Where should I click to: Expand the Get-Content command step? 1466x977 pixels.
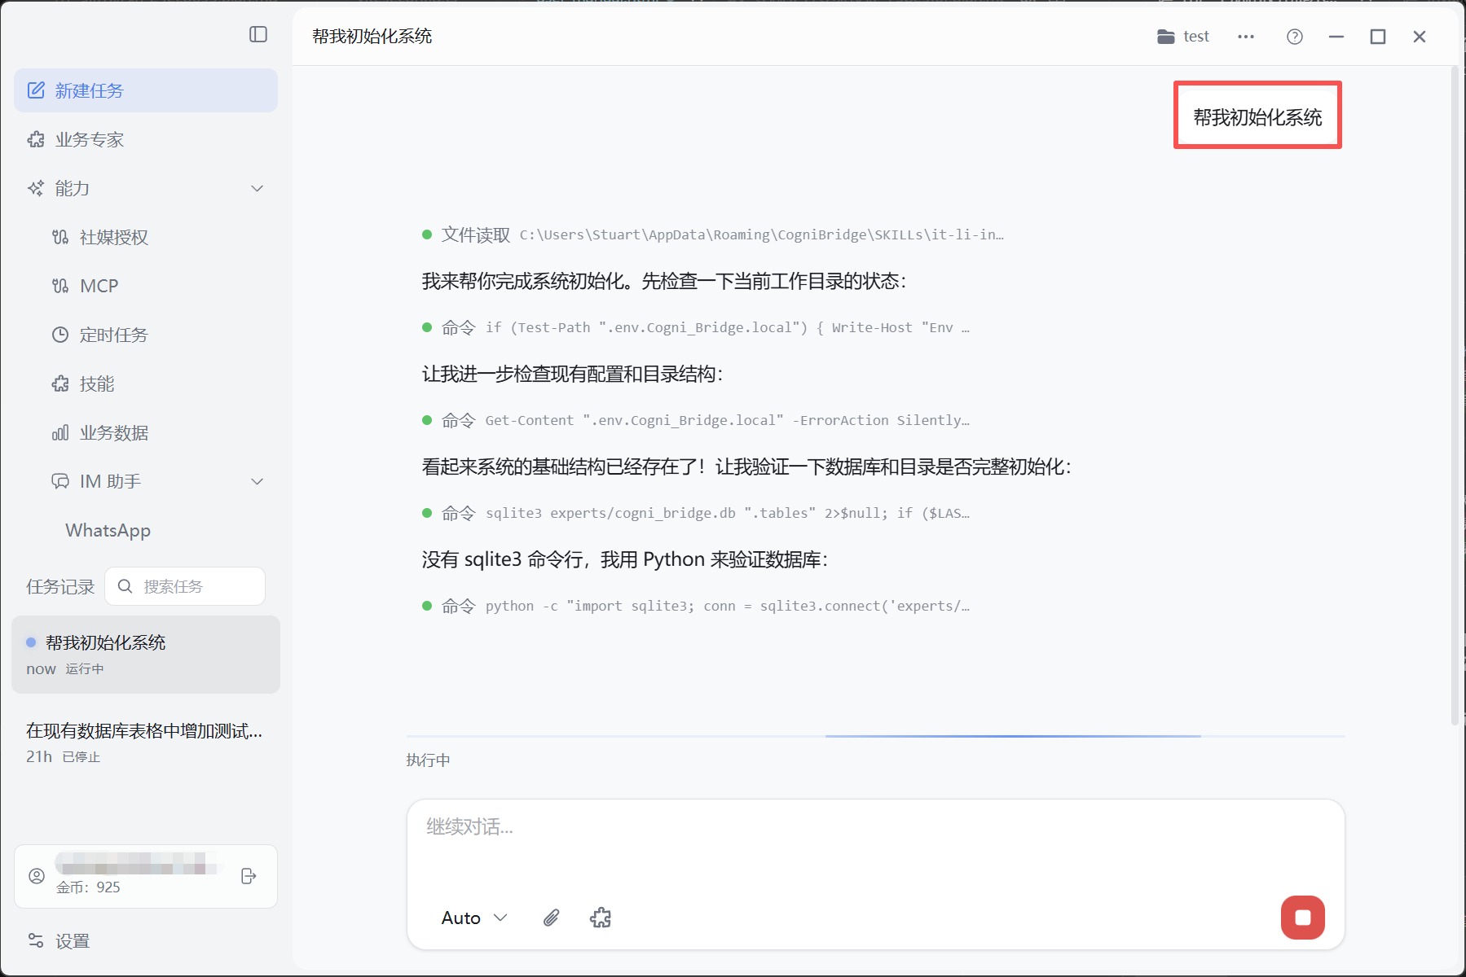[696, 420]
